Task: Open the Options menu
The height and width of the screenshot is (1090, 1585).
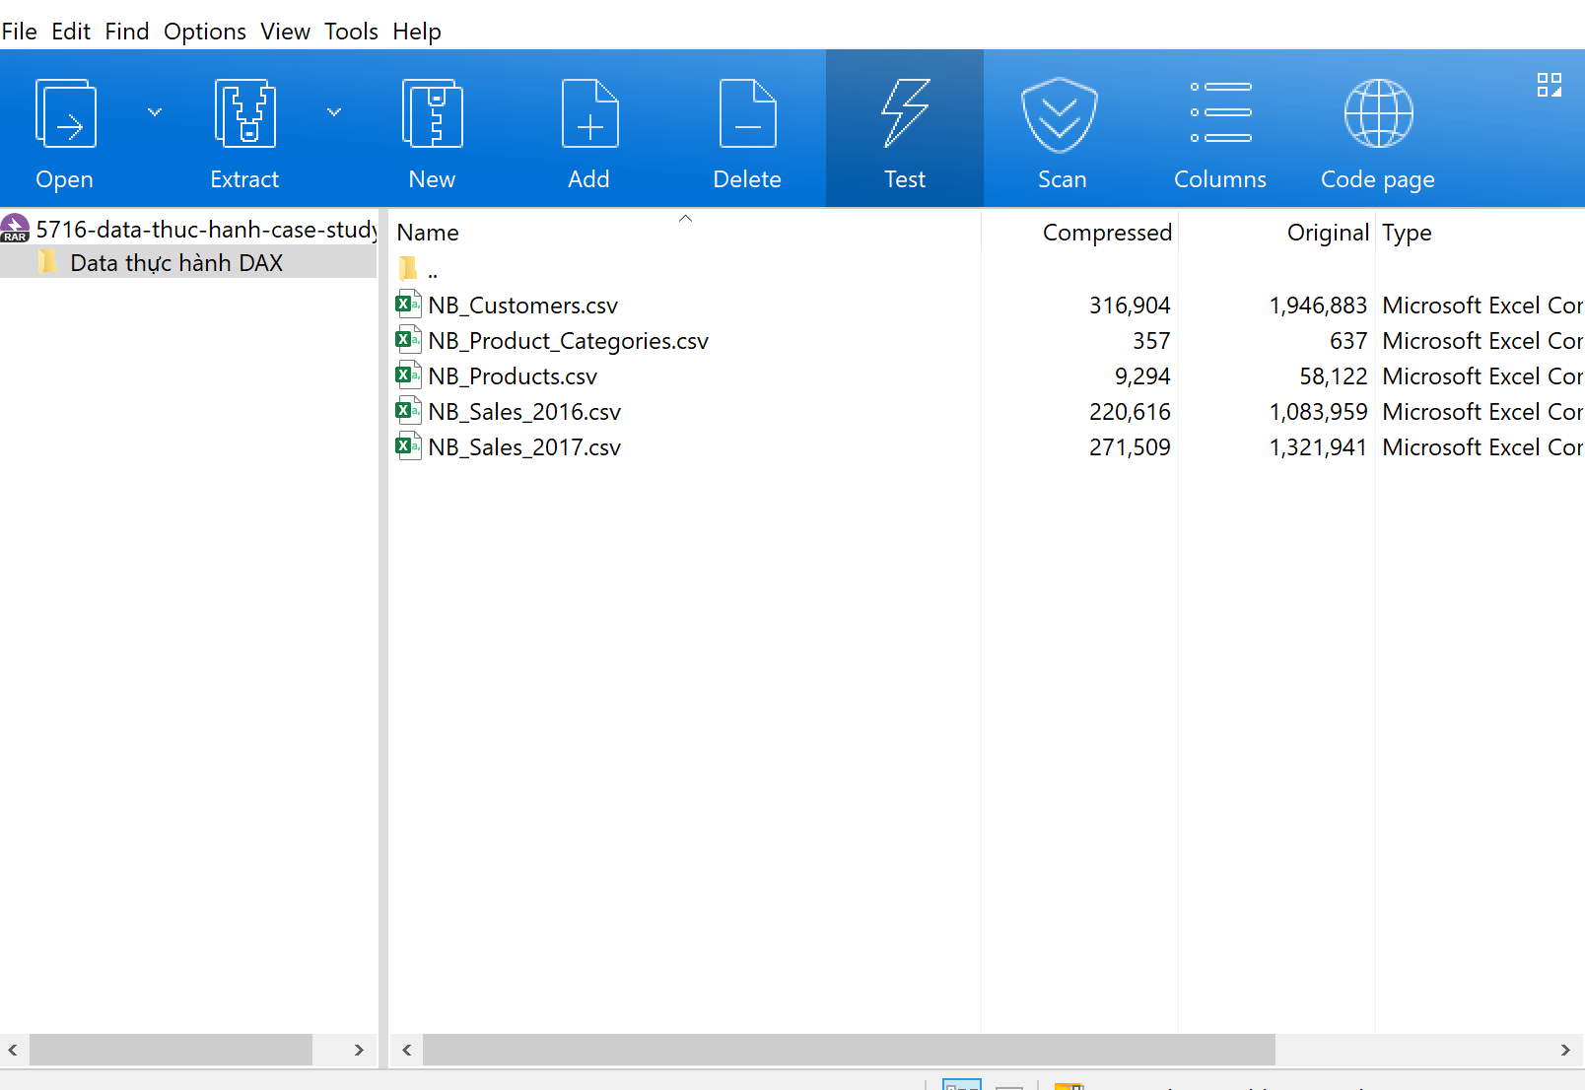Action: (204, 32)
